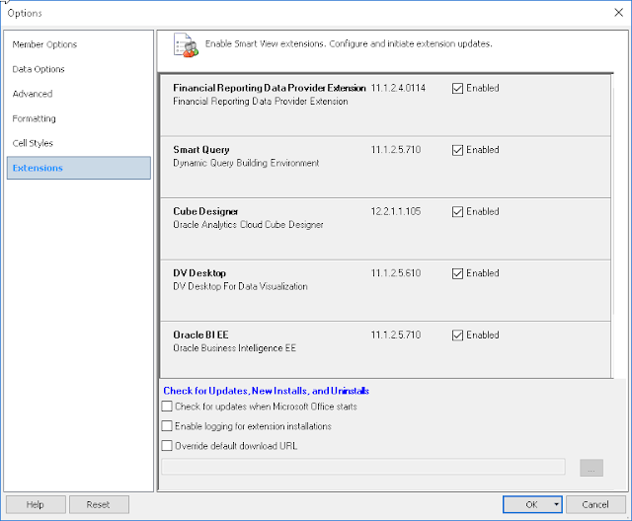632x521 pixels.
Task: Toggle Enabled checkbox for Cube Designer
Action: pyautogui.click(x=457, y=212)
